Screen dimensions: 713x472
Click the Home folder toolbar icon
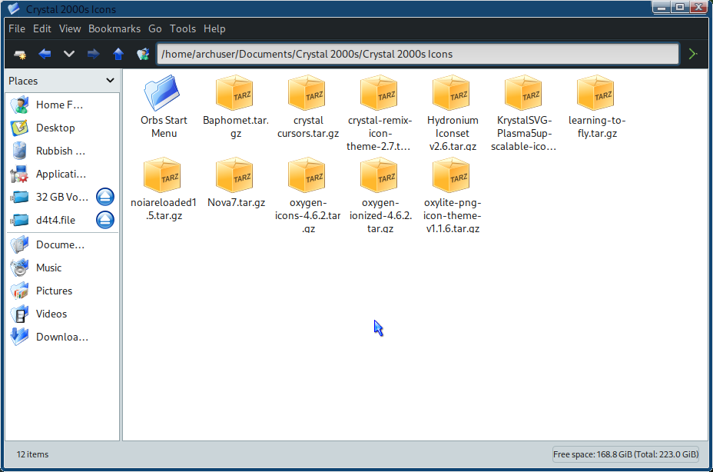(142, 54)
